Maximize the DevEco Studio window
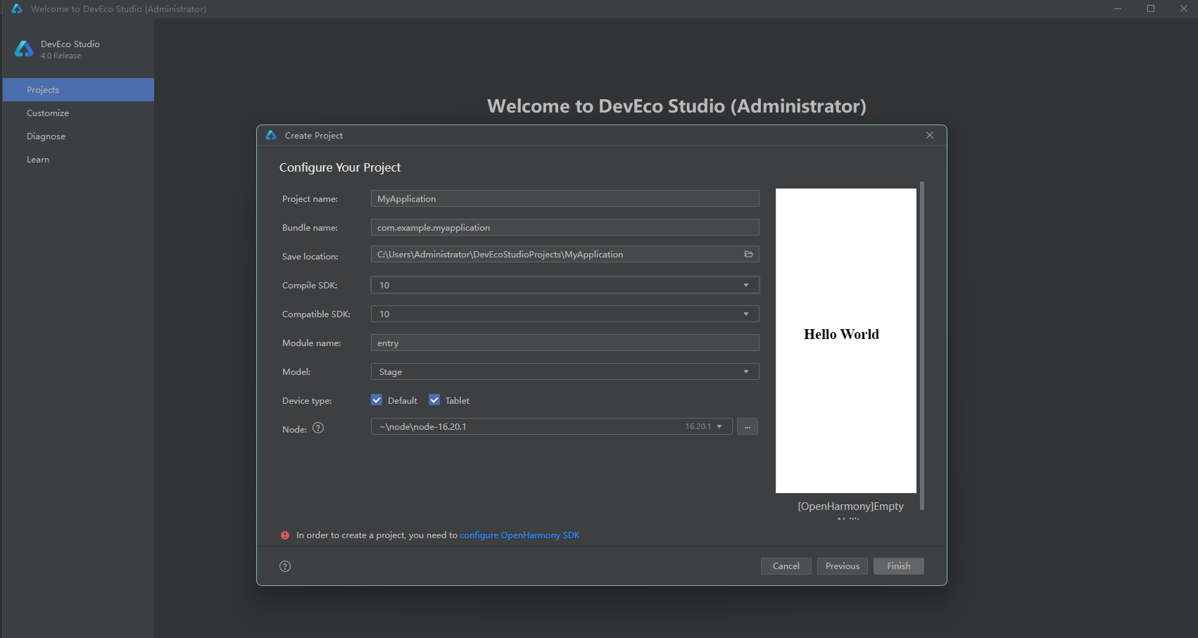 click(x=1151, y=9)
